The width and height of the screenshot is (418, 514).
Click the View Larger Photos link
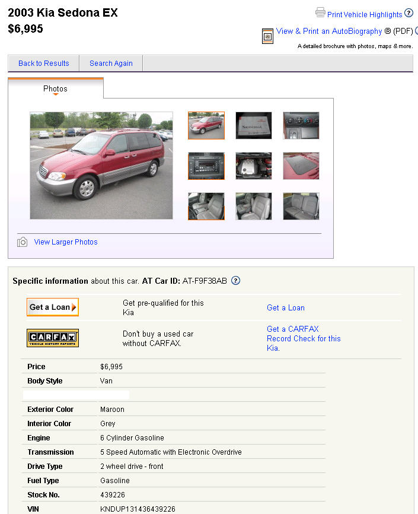coord(66,242)
